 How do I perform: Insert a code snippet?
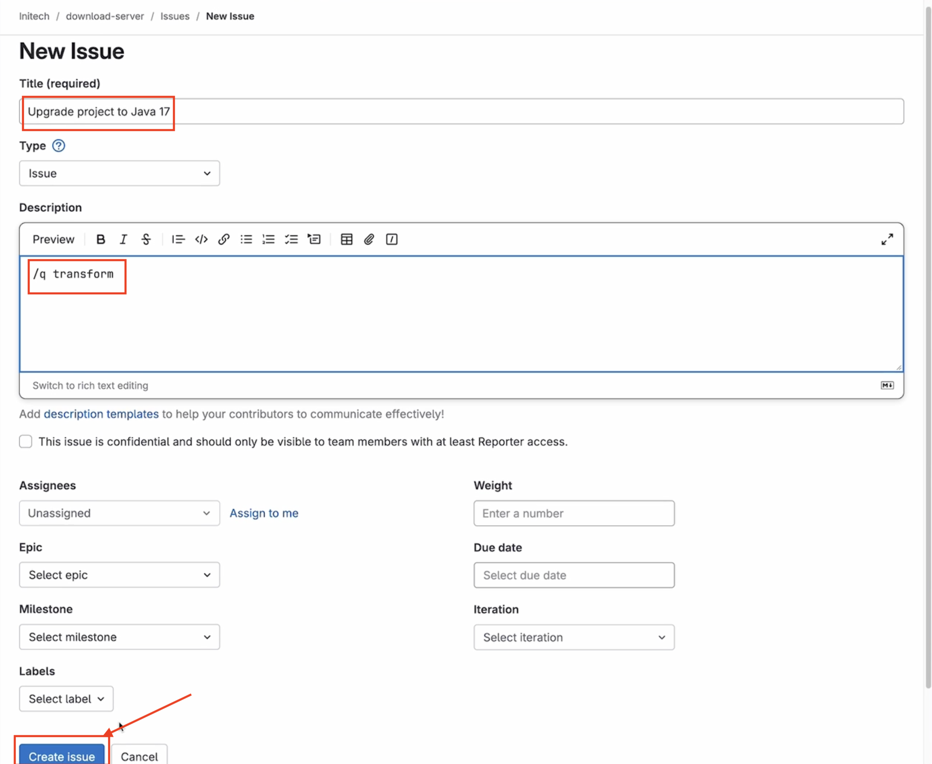pos(201,239)
